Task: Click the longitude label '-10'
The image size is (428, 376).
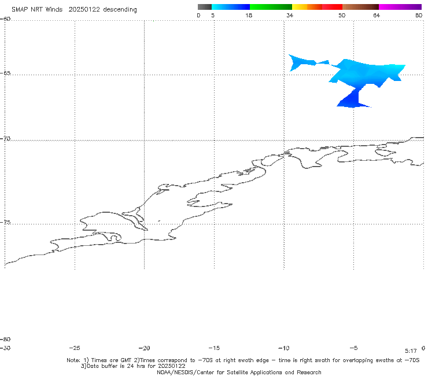Action: click(x=283, y=348)
